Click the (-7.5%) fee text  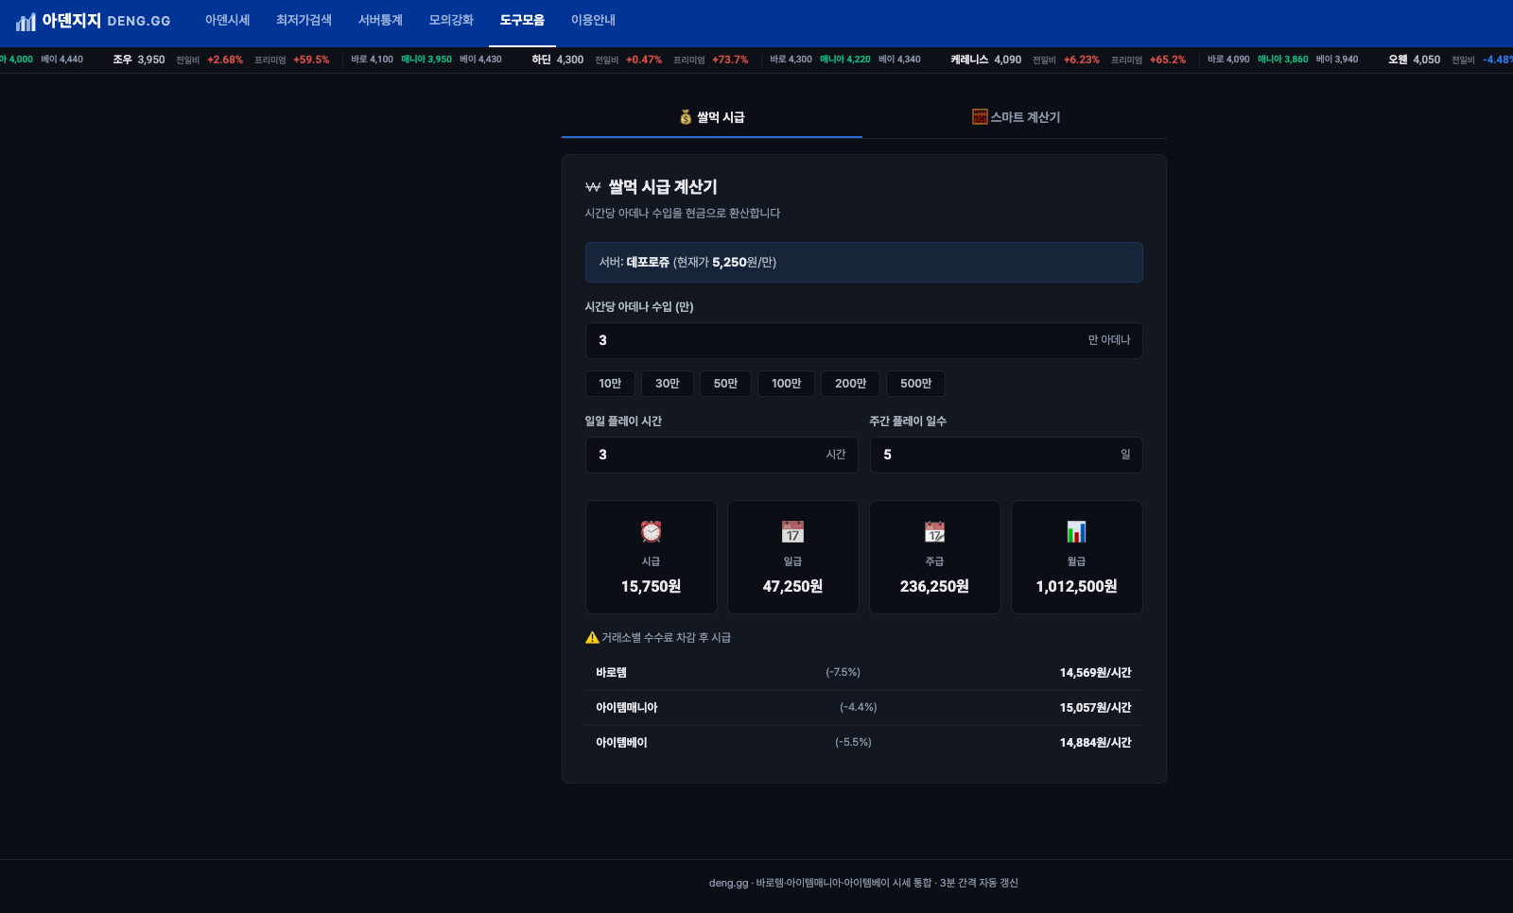[x=843, y=673]
